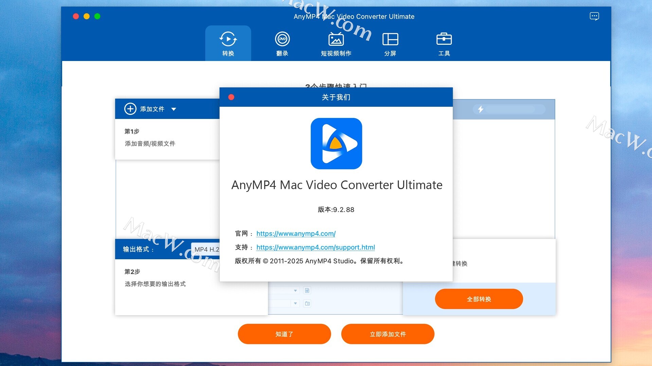Click the AnyMP4 app logo in about dialog
The image size is (652, 366).
tap(336, 143)
